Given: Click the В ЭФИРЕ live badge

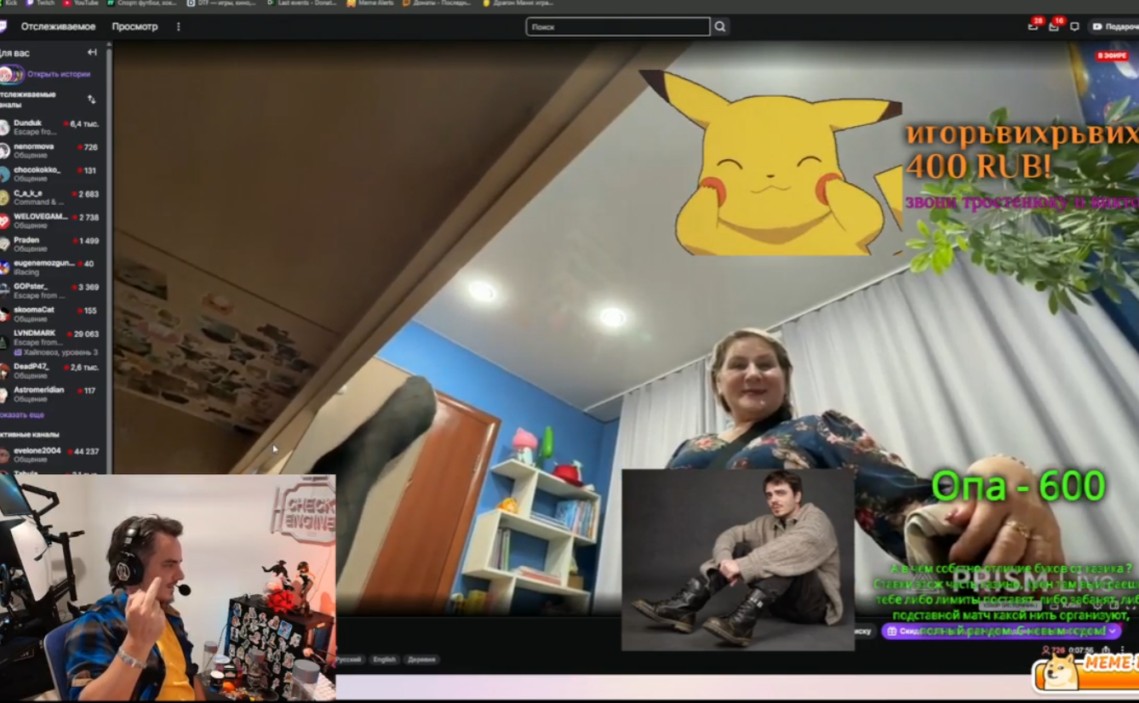Looking at the screenshot, I should pyautogui.click(x=1112, y=56).
